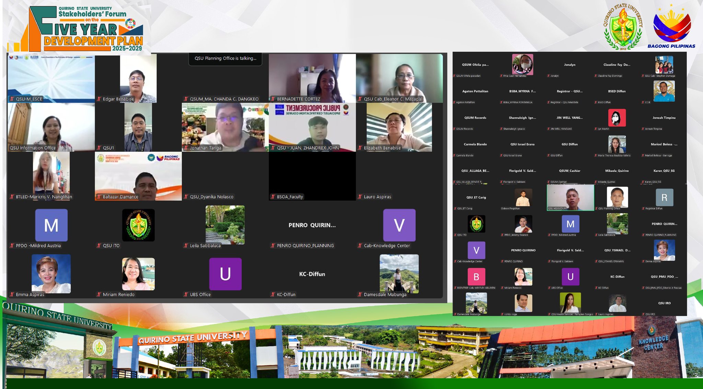703x389 pixels.
Task: Click the muted mic icon beside Edgar Benabise
Action: click(x=99, y=99)
